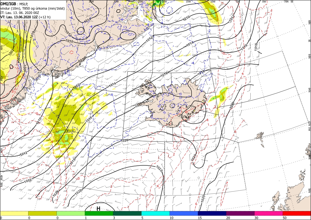Click the '15W' longitude label
The image size is (311, 220).
point(188,2)
